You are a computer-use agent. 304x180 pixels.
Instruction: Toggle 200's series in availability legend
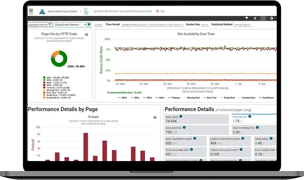pos(123,98)
